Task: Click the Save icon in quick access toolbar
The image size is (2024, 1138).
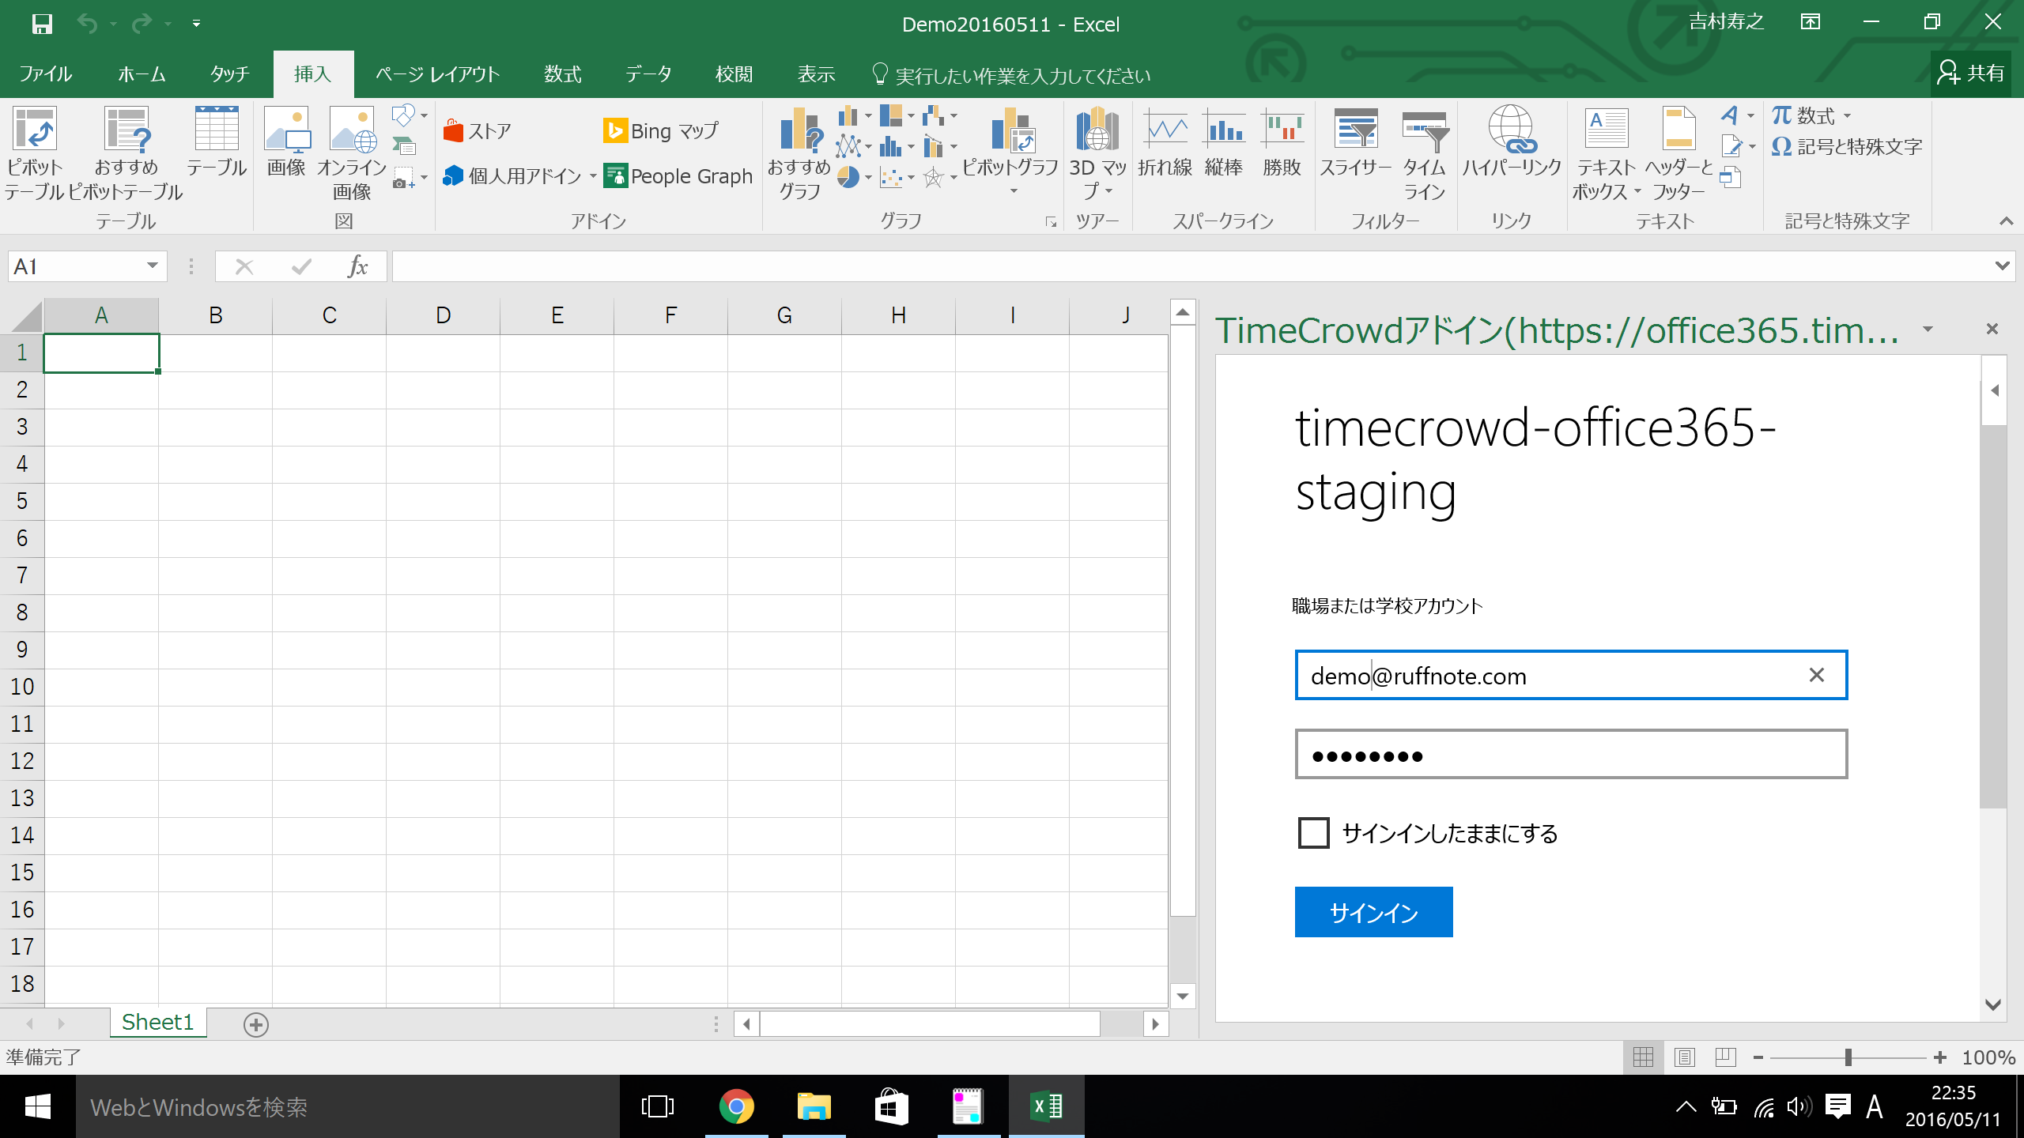Action: [42, 24]
